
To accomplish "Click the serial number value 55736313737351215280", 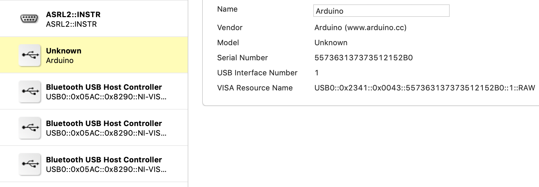I will coord(363,58).
